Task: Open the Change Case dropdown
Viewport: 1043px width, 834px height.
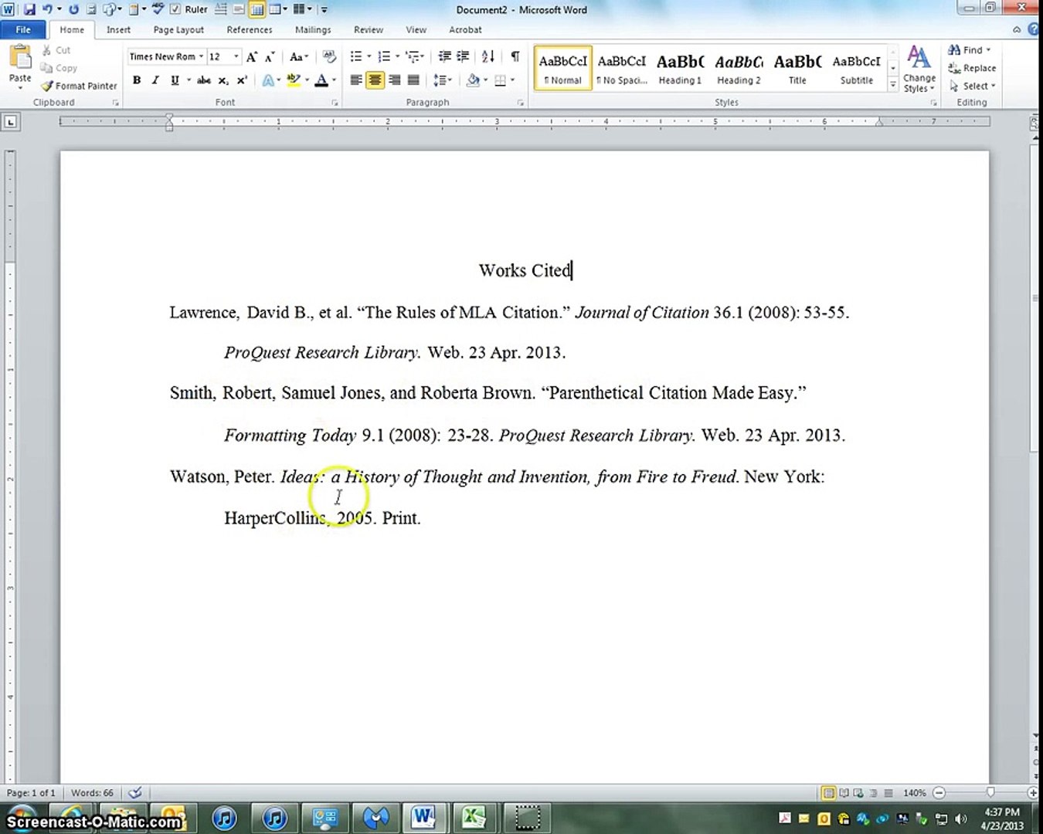Action: [x=298, y=56]
